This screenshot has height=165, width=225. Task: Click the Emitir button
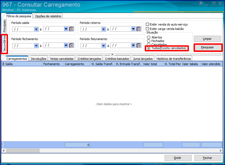178,158
